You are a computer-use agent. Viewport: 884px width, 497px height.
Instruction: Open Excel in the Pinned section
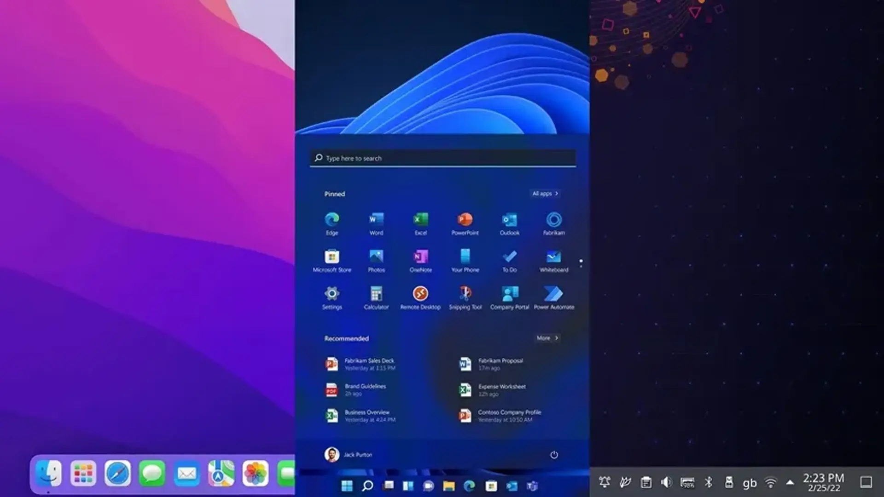tap(420, 223)
